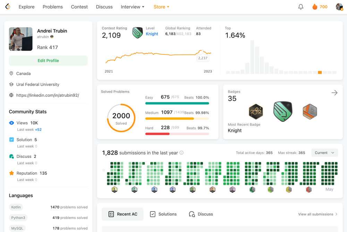Switch to the Solutions tab
This screenshot has width=347, height=232.
(163, 214)
